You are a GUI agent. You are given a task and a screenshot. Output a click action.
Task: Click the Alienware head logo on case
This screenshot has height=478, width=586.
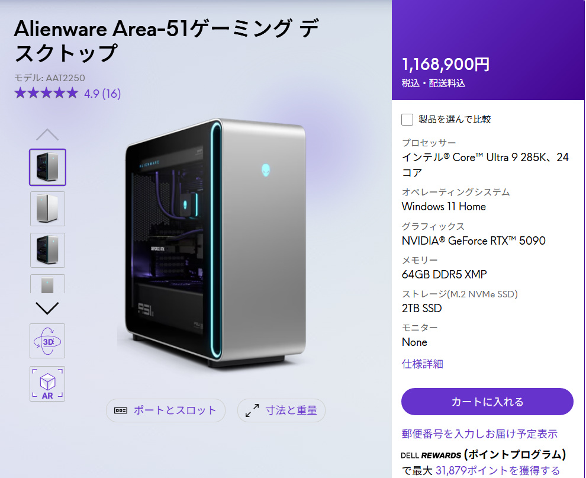click(266, 170)
